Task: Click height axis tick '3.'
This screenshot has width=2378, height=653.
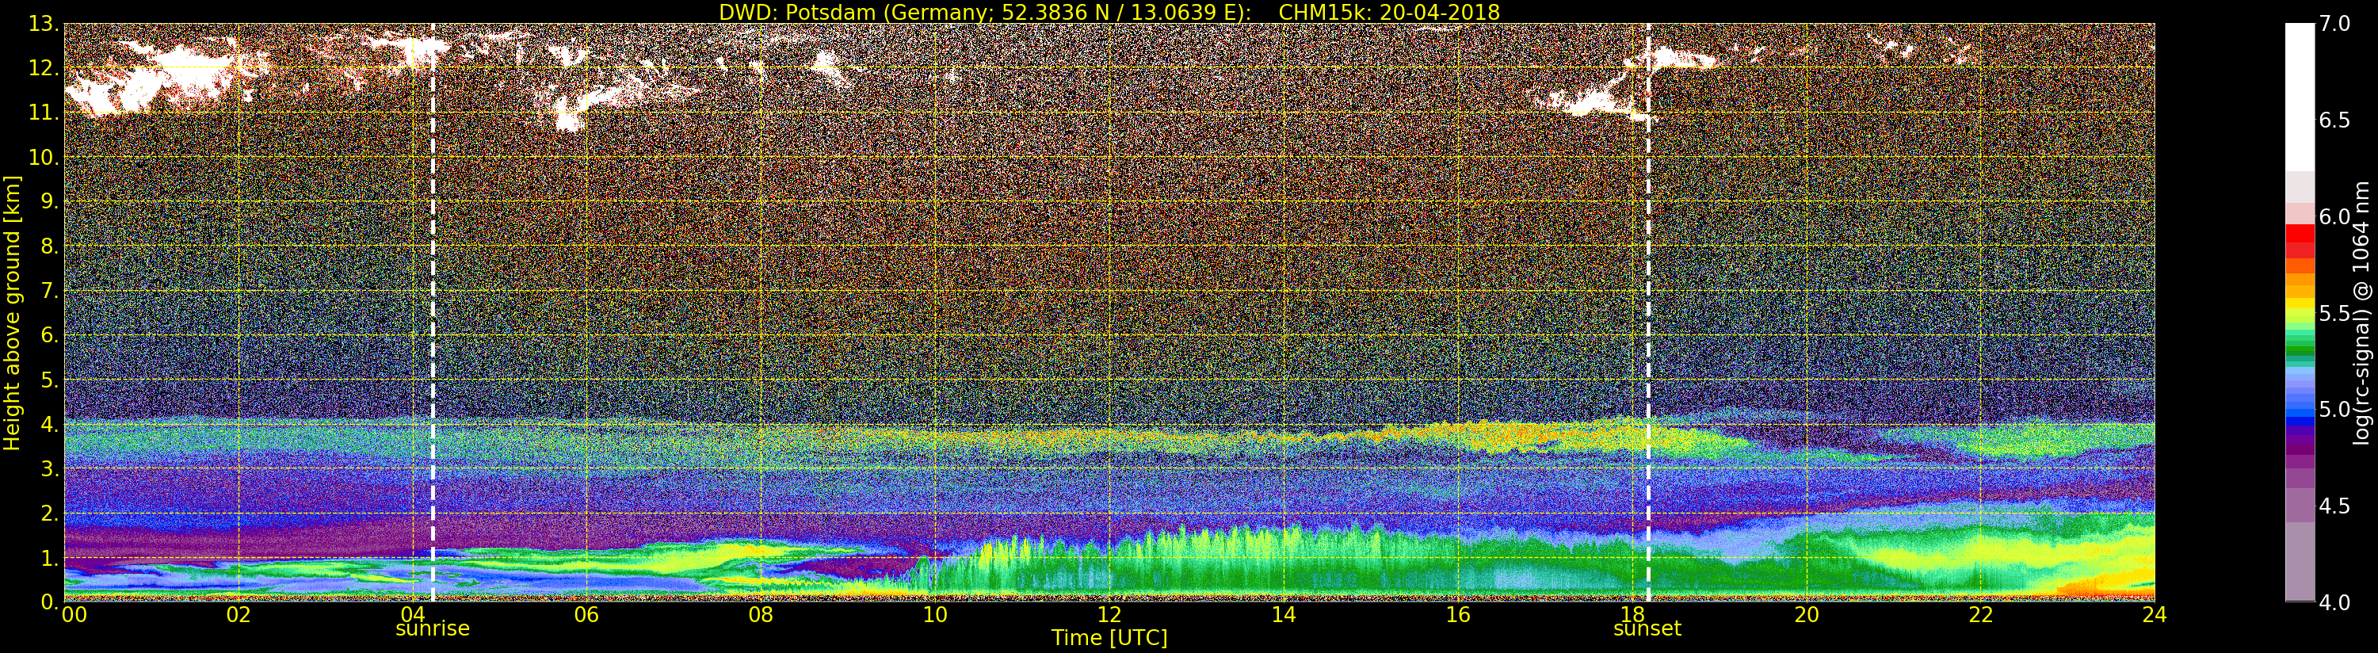Action: click(49, 468)
